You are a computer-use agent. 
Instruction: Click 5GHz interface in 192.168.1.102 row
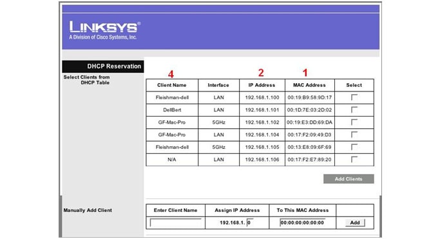tap(218, 122)
